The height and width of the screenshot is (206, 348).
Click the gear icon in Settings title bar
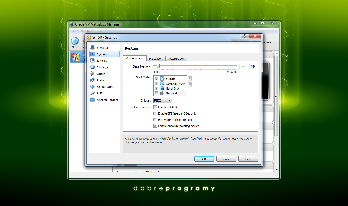(x=89, y=37)
